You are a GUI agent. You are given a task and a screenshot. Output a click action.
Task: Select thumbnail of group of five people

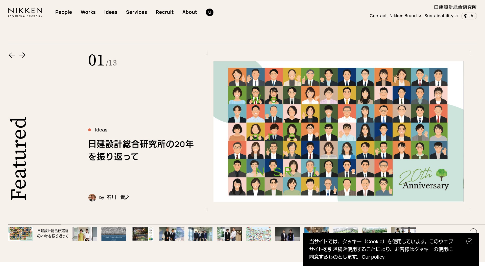coord(201,234)
